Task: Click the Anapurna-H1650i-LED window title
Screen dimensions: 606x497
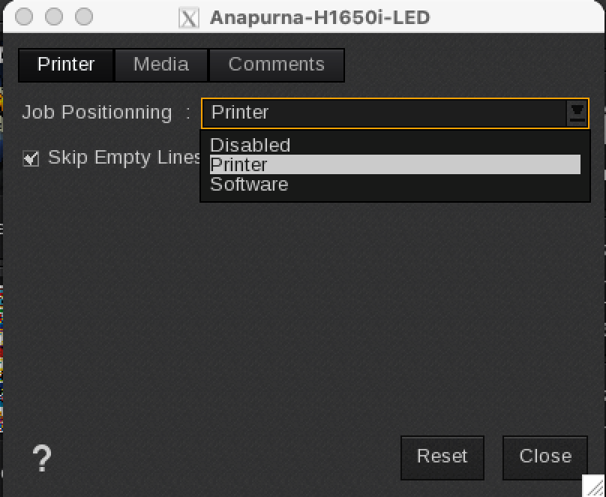Action: click(319, 17)
